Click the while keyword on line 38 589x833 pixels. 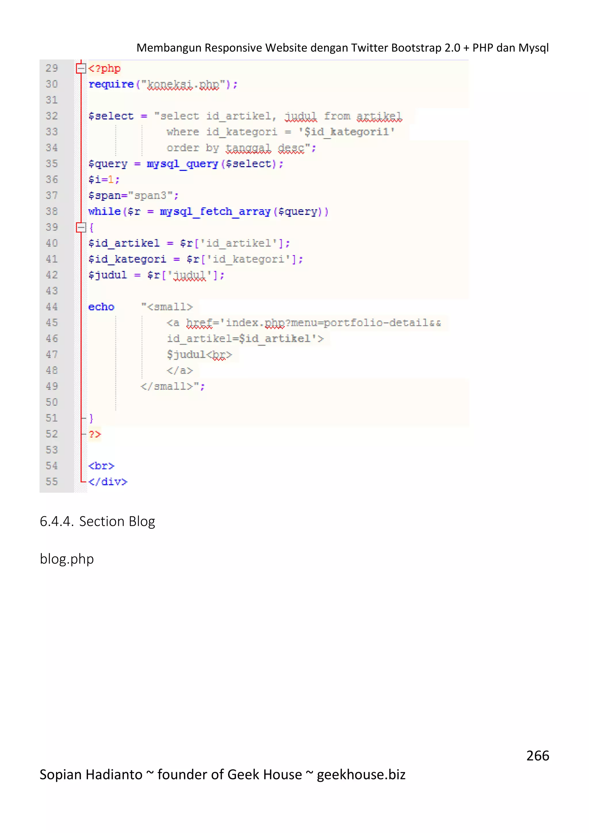(x=104, y=211)
